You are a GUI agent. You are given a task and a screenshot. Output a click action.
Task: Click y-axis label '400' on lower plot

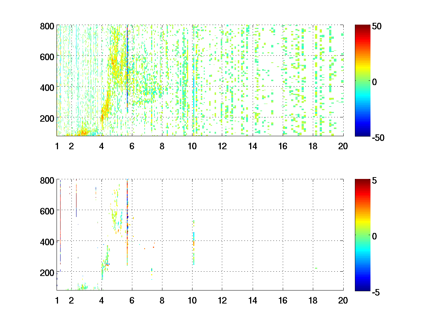47,241
